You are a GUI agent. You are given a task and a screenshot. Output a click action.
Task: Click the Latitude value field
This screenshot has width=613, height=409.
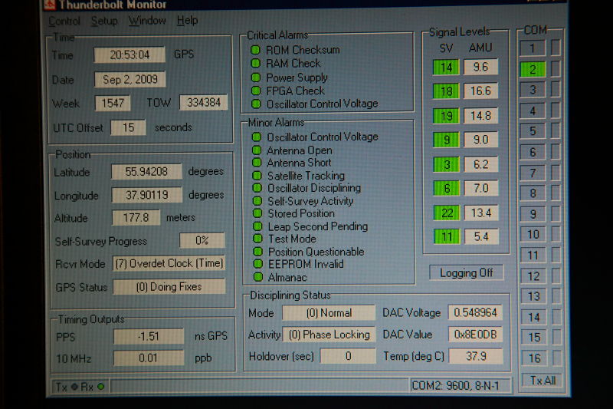click(146, 172)
